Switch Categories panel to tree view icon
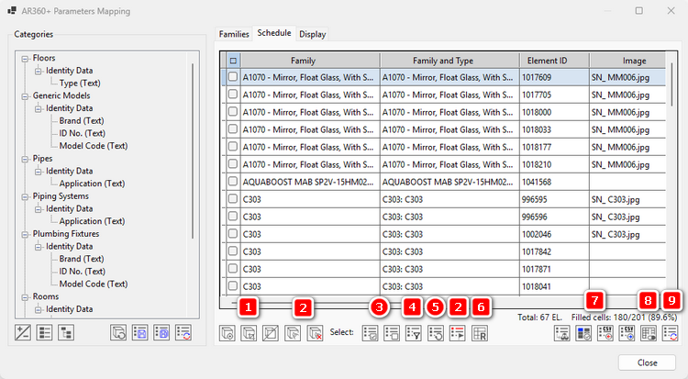Image resolution: width=688 pixels, height=379 pixels. click(66, 332)
